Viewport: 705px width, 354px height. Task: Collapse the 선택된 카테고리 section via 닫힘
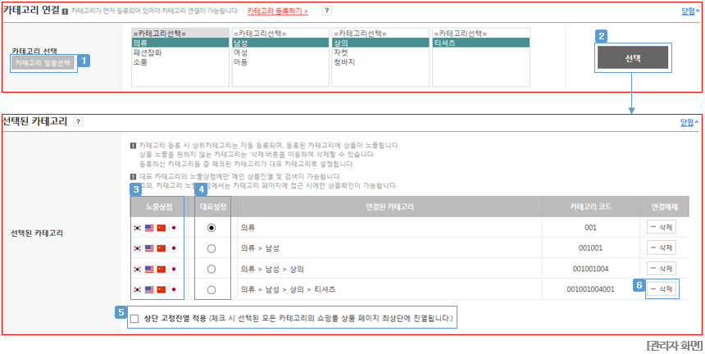(x=690, y=122)
